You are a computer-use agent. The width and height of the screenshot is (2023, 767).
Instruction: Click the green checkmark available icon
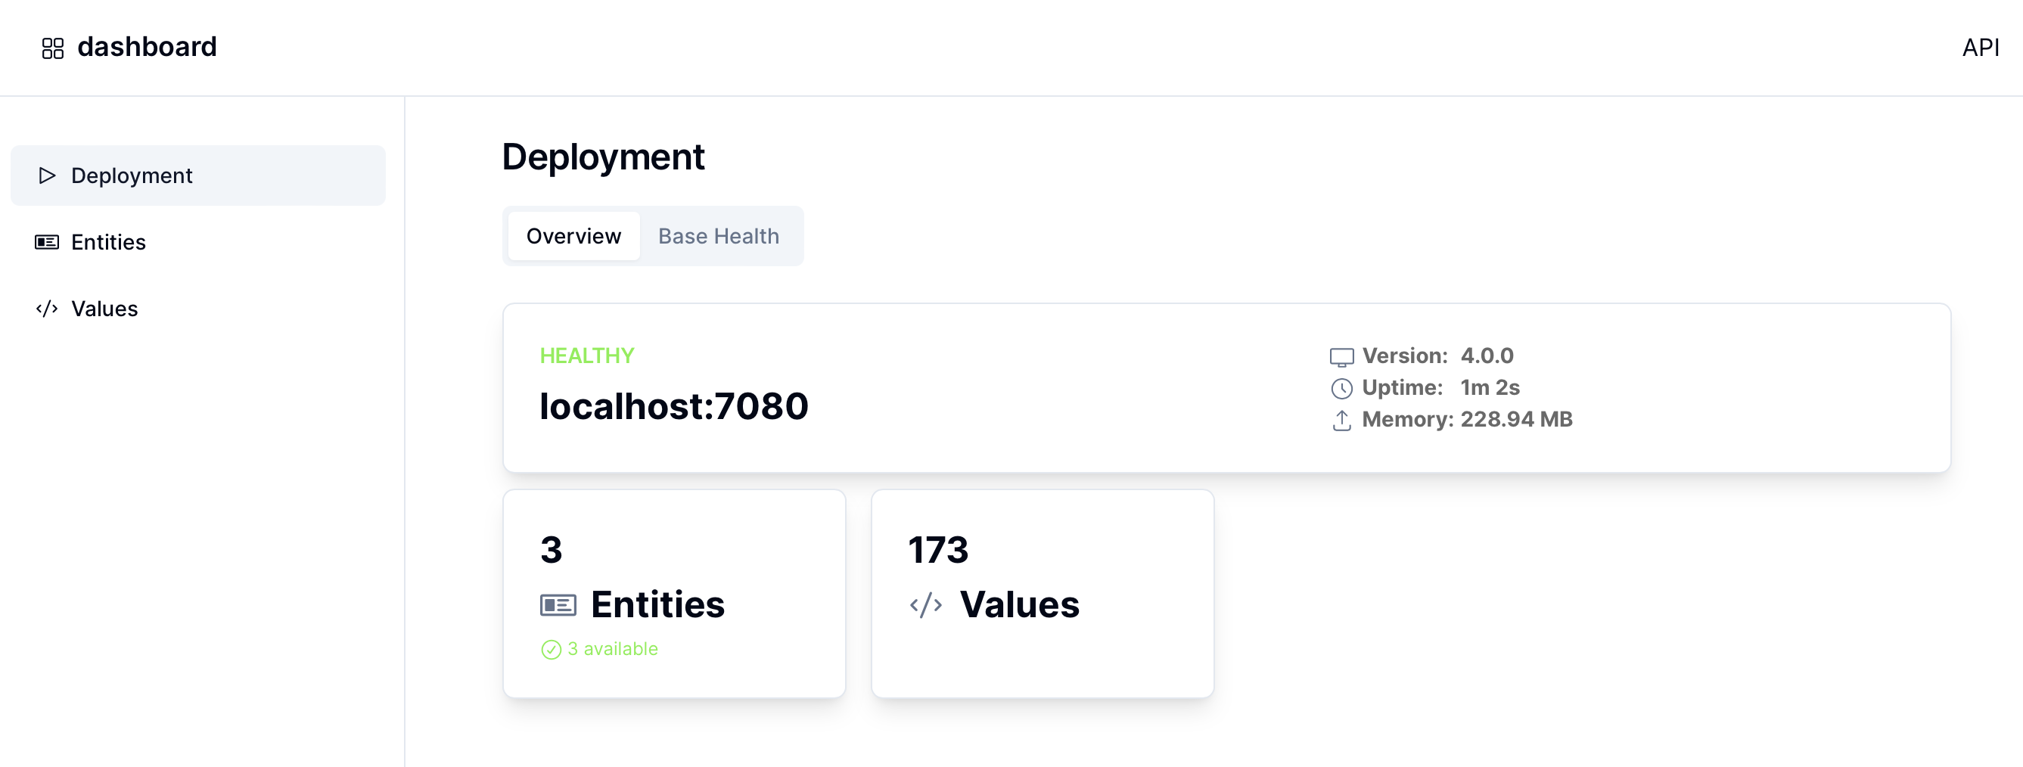[x=552, y=649]
